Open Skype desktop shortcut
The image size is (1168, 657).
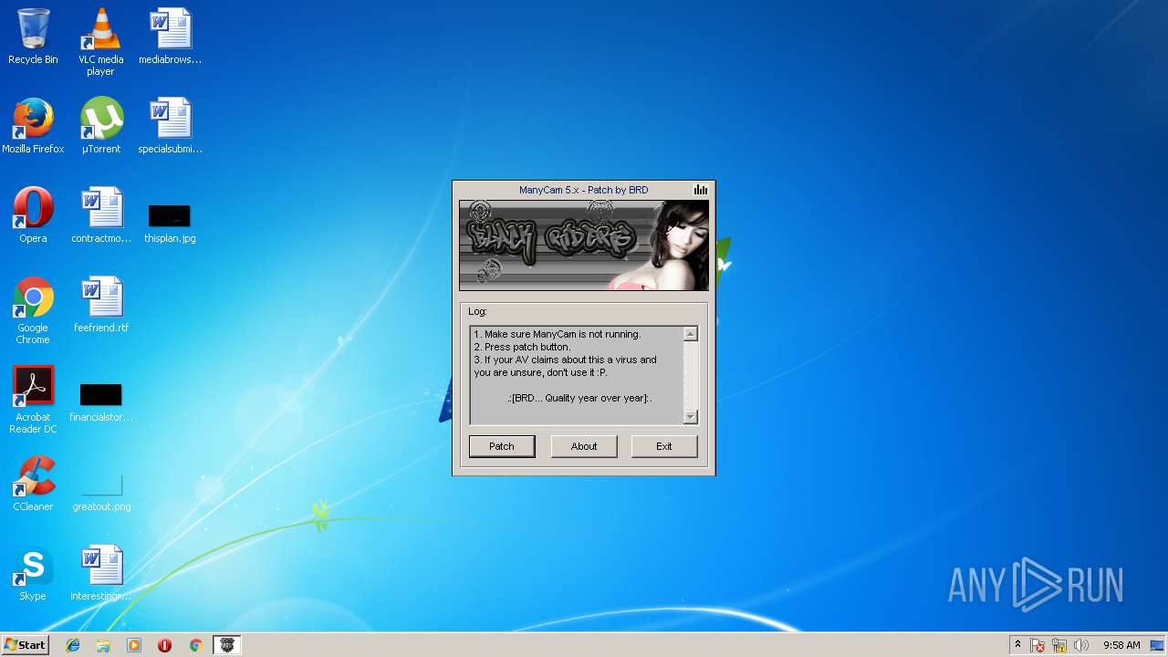(33, 573)
